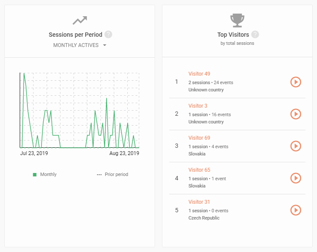The image size is (317, 252).
Task: Open Visitor 49 profile link
Action: point(199,74)
